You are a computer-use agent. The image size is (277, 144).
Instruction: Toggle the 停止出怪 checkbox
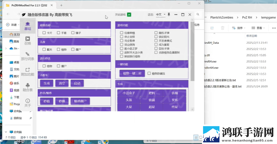(x=122, y=37)
